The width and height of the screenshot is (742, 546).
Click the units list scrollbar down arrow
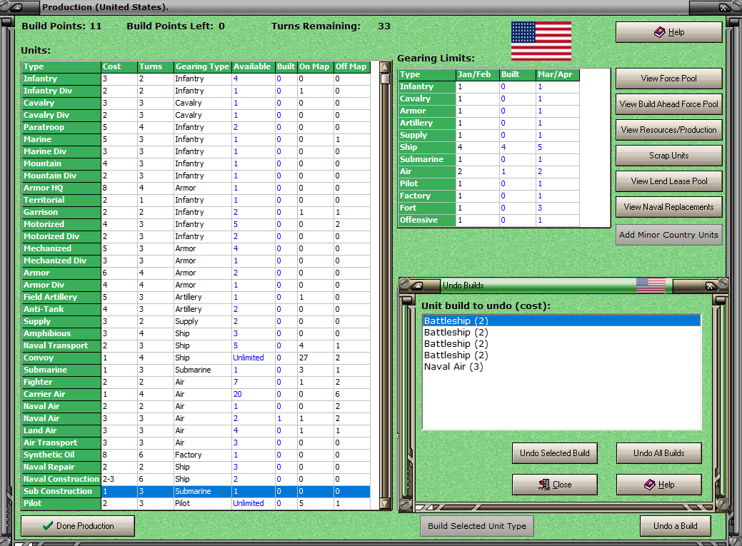(x=385, y=504)
